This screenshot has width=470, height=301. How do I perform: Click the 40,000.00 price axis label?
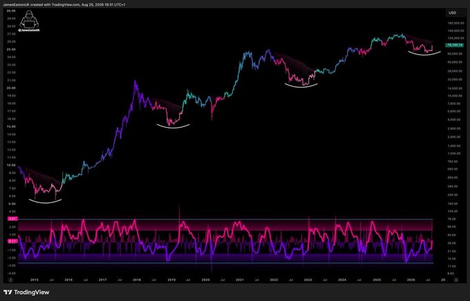456,62
